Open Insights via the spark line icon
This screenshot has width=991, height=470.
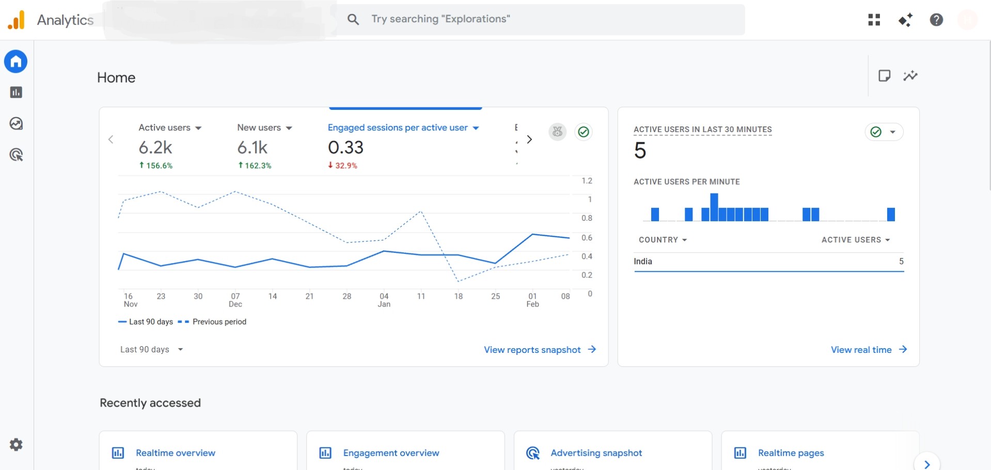point(910,75)
